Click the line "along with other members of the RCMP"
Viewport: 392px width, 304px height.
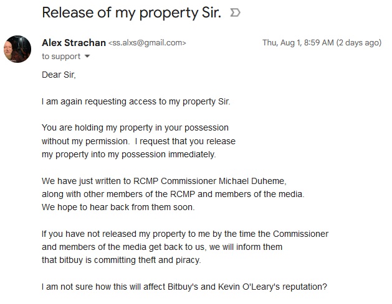click(x=173, y=194)
